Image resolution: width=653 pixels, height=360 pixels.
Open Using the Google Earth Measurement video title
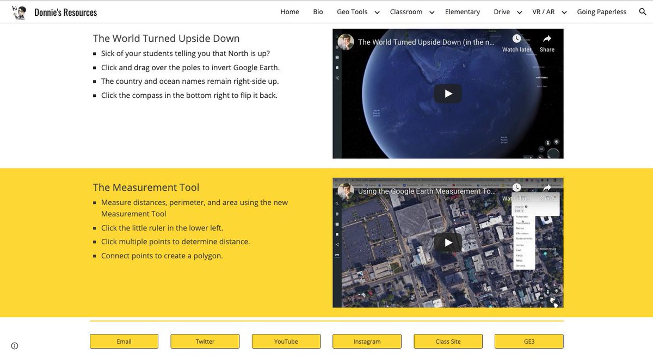tap(427, 191)
